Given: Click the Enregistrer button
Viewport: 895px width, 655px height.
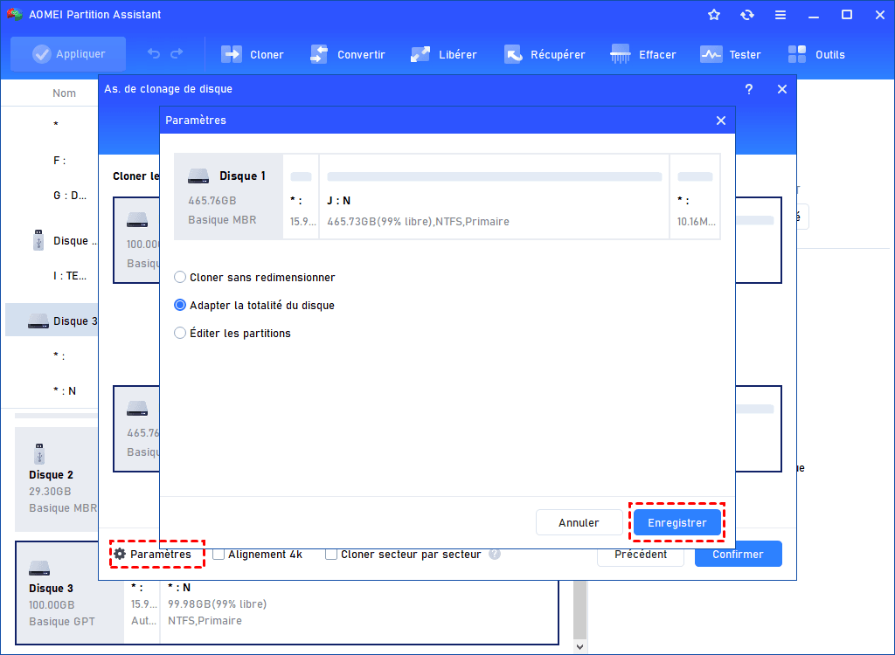Looking at the screenshot, I should [x=677, y=522].
